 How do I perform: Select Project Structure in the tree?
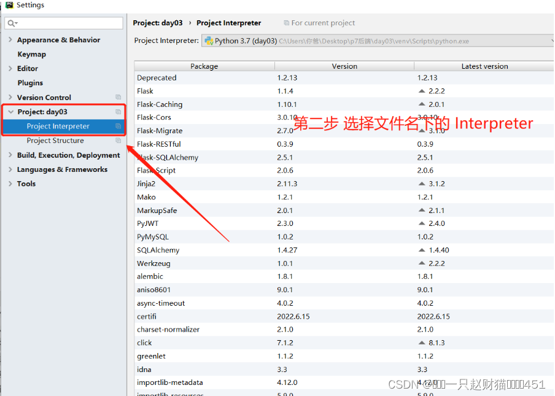55,141
